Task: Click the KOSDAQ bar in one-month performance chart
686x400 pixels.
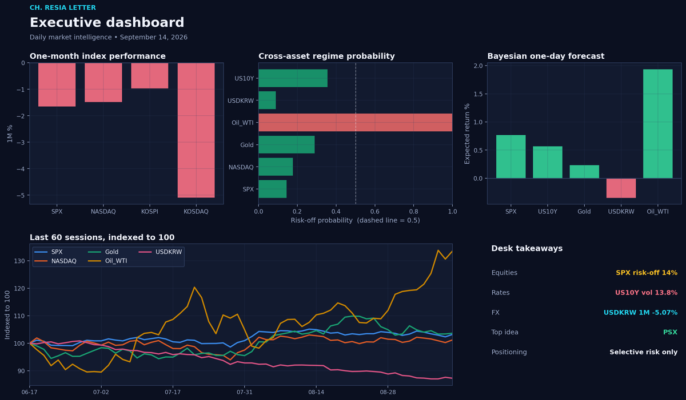Action: 196,130
